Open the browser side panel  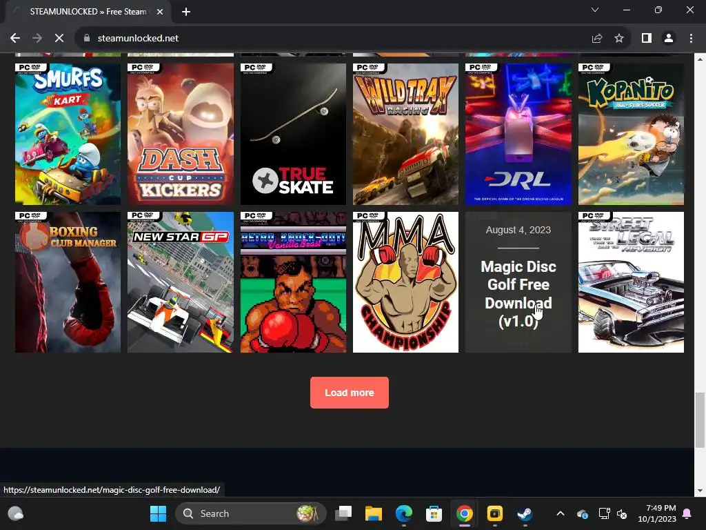click(647, 39)
